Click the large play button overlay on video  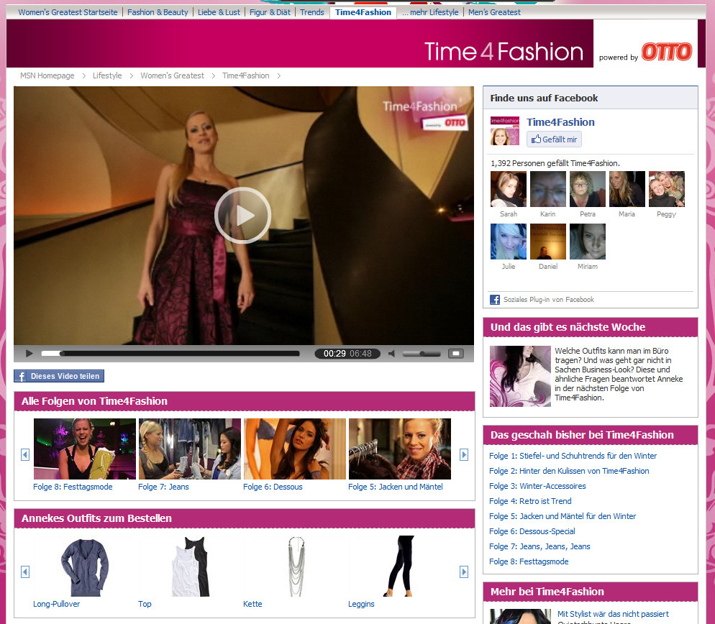pos(242,215)
